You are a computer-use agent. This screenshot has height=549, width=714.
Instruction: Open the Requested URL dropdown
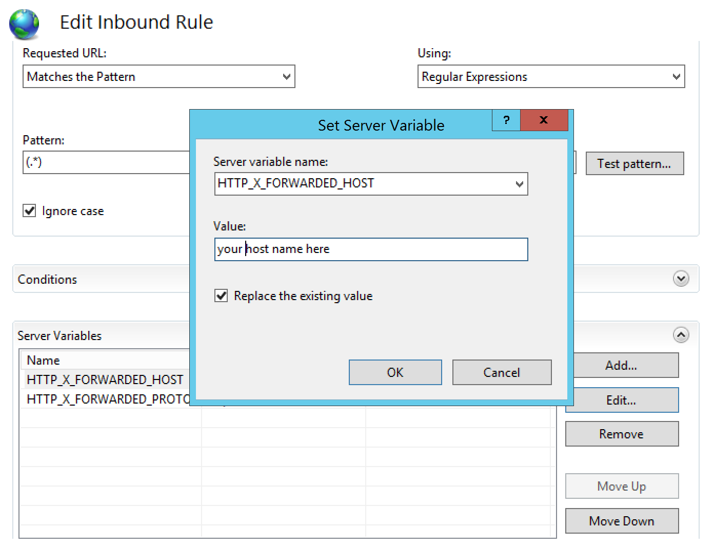point(159,76)
